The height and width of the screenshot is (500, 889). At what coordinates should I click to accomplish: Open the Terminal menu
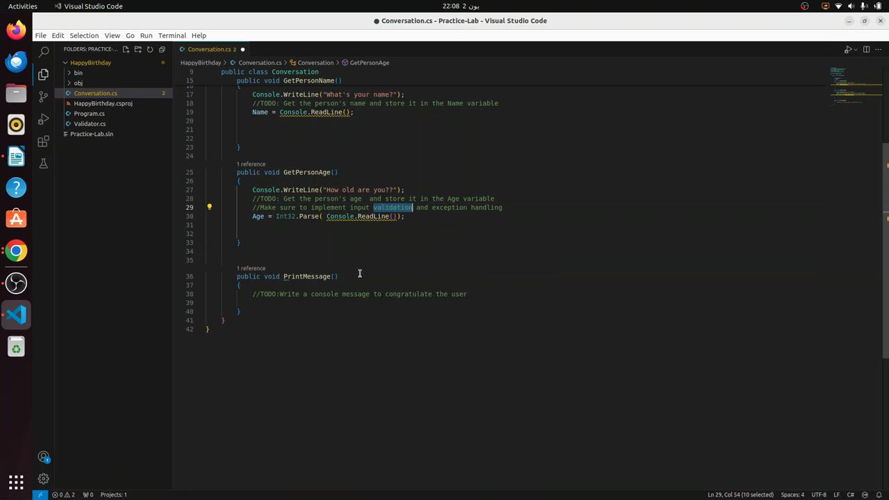coord(172,35)
